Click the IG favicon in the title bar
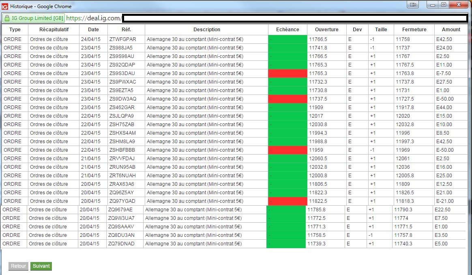The height and width of the screenshot is (275, 472). click(5, 6)
